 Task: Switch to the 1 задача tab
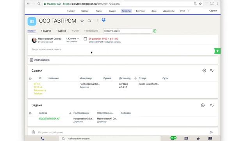point(46,31)
